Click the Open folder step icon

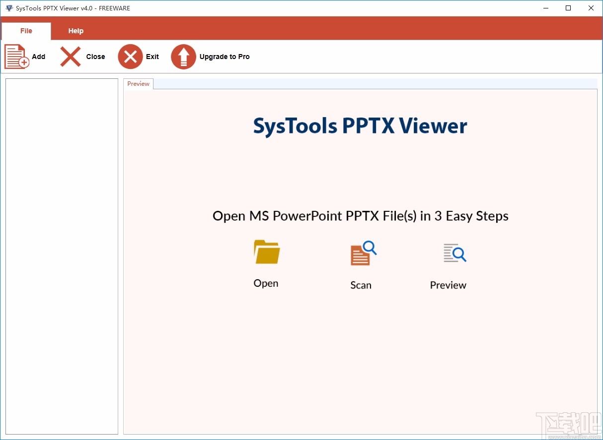coord(266,251)
